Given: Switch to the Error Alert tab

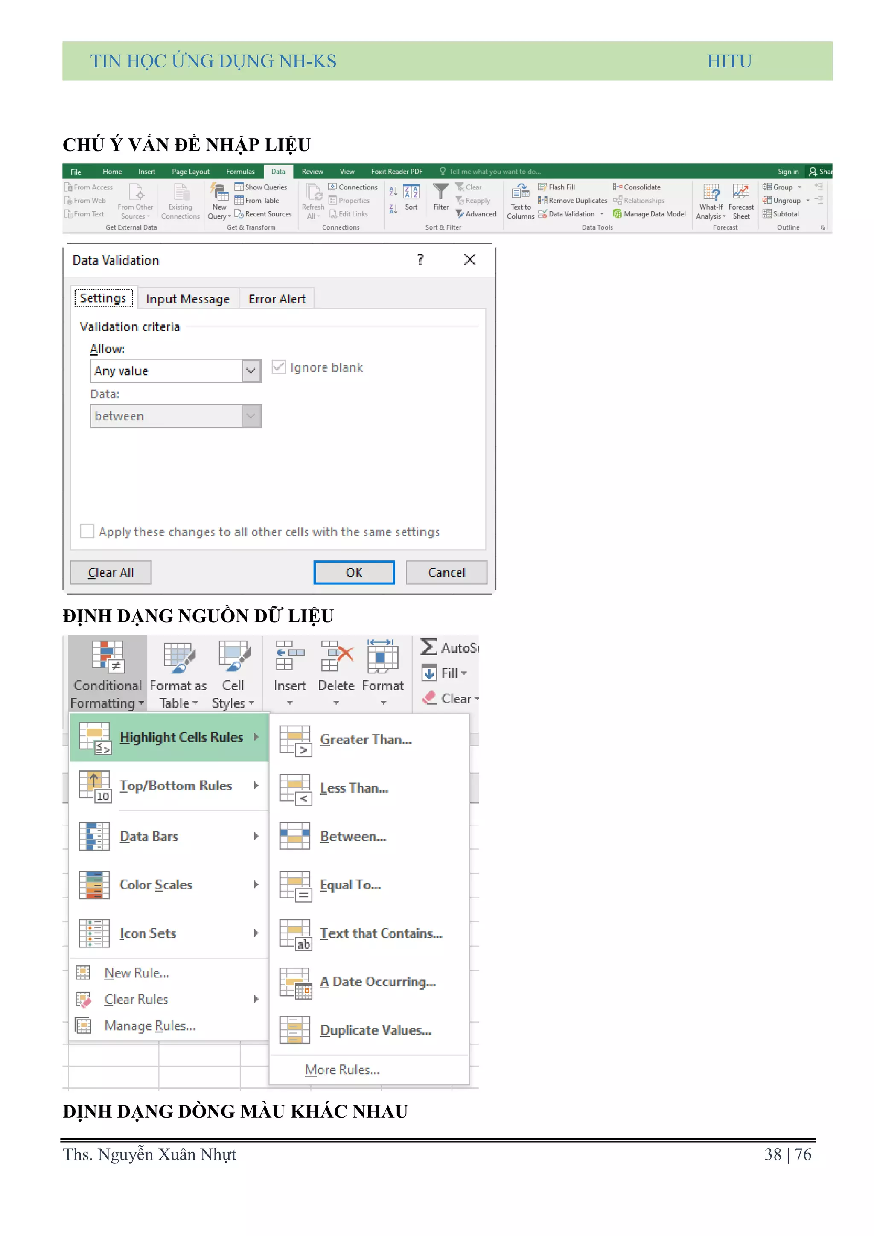Looking at the screenshot, I should (277, 299).
